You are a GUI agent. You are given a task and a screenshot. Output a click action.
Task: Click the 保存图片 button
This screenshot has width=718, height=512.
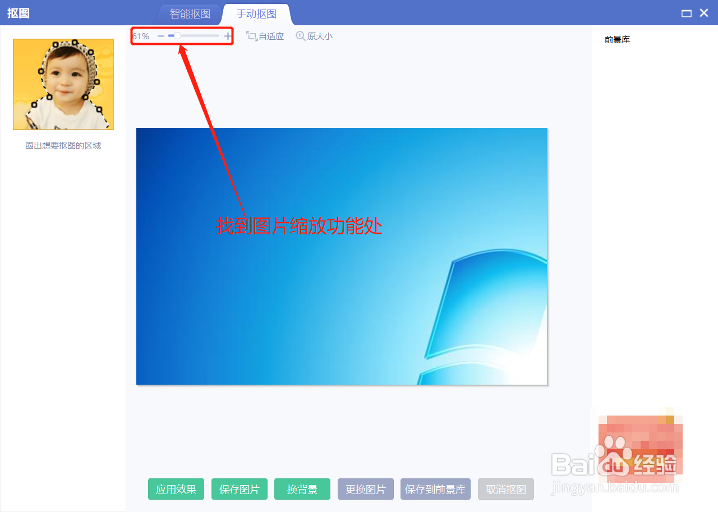[x=240, y=489]
